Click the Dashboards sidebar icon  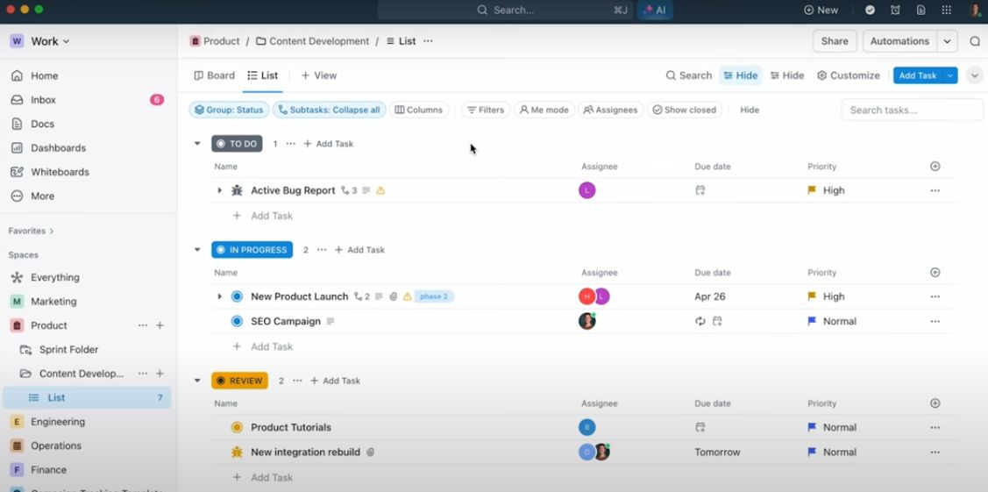[18, 148]
